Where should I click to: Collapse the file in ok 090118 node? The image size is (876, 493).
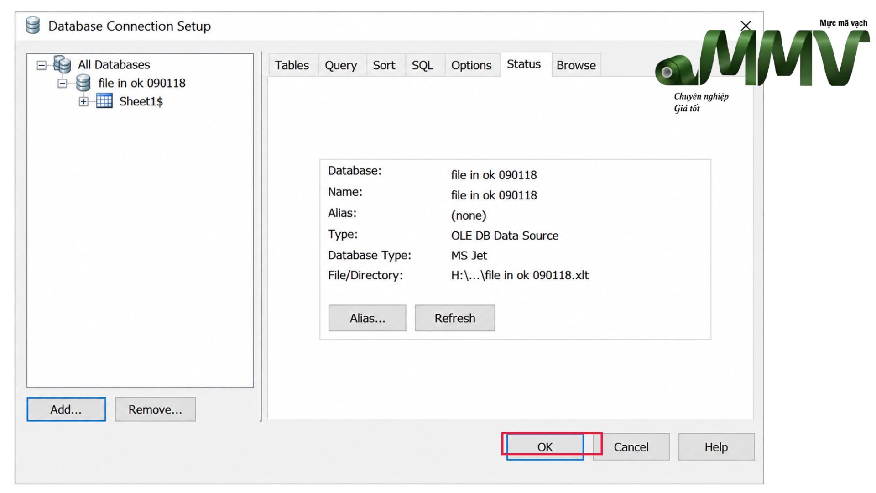pyautogui.click(x=63, y=84)
